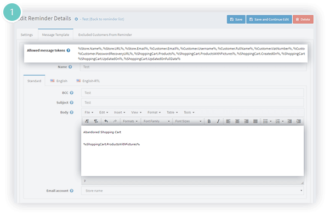Set left-to-right text direction
329x215 pixels.
coord(87,121)
